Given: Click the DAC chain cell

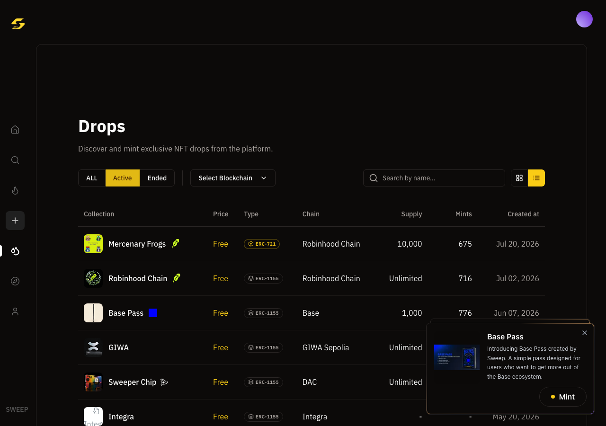Looking at the screenshot, I should 310,382.
